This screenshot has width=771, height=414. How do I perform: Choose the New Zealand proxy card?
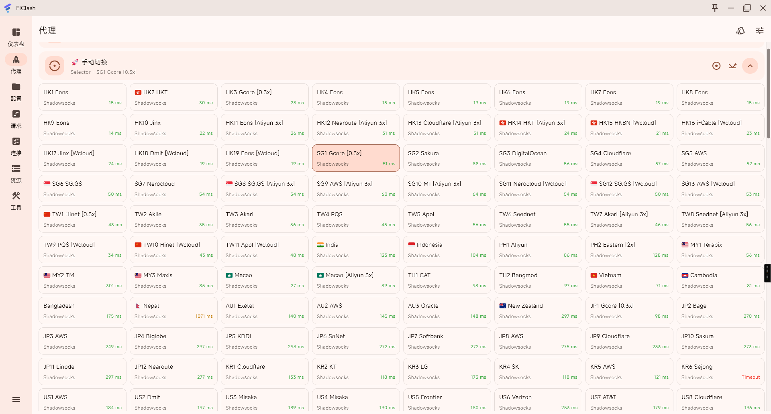[538, 310]
